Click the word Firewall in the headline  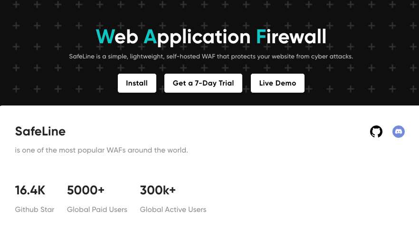coord(291,37)
